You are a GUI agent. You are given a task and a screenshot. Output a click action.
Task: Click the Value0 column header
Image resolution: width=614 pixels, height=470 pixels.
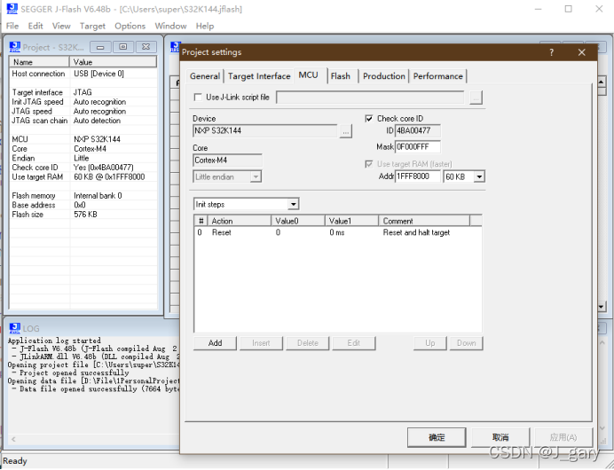tap(298, 221)
